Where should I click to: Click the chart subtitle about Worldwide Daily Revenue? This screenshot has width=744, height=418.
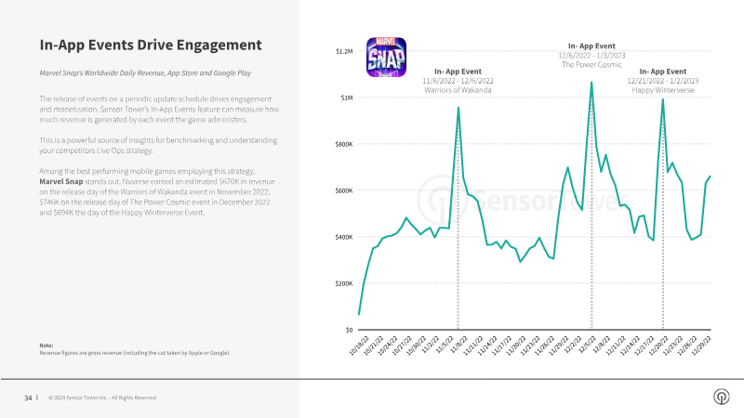click(145, 73)
